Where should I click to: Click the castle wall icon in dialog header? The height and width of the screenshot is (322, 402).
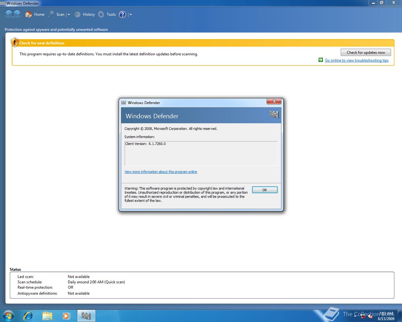pos(274,114)
